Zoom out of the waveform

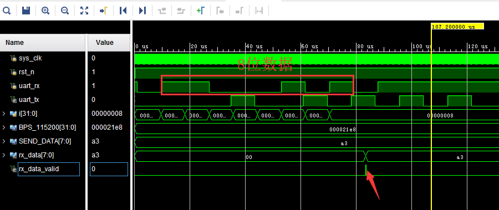[x=65, y=11]
